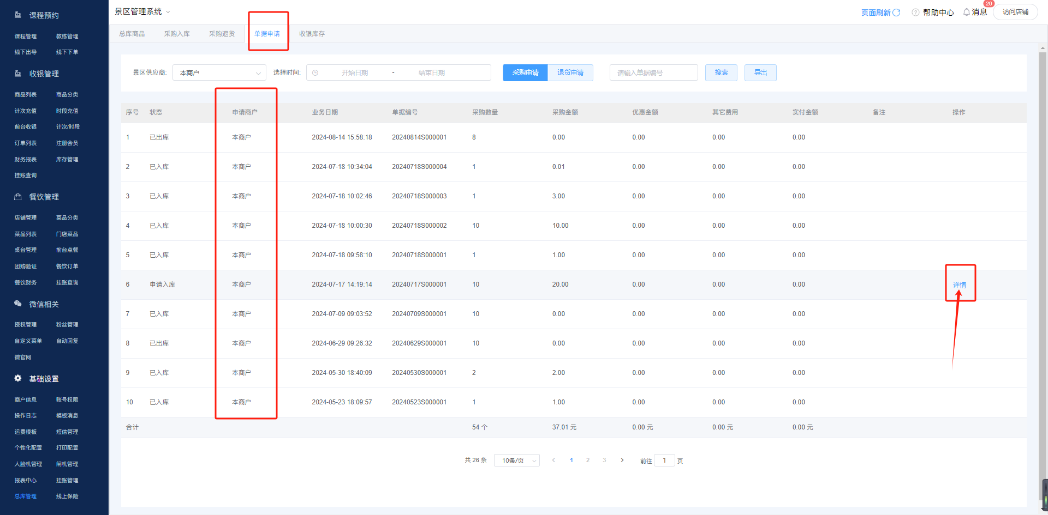Focus the 单据编号 search input field

coord(653,72)
